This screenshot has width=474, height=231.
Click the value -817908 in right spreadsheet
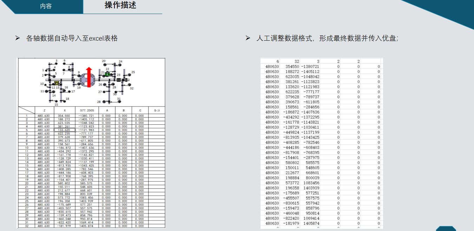point(291,152)
